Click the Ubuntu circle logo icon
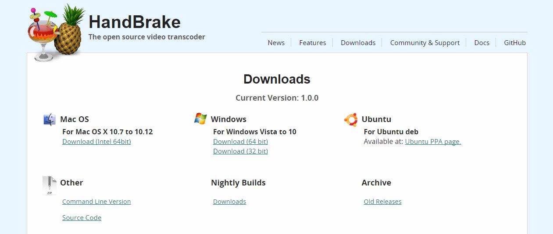The height and width of the screenshot is (234, 553). point(351,119)
